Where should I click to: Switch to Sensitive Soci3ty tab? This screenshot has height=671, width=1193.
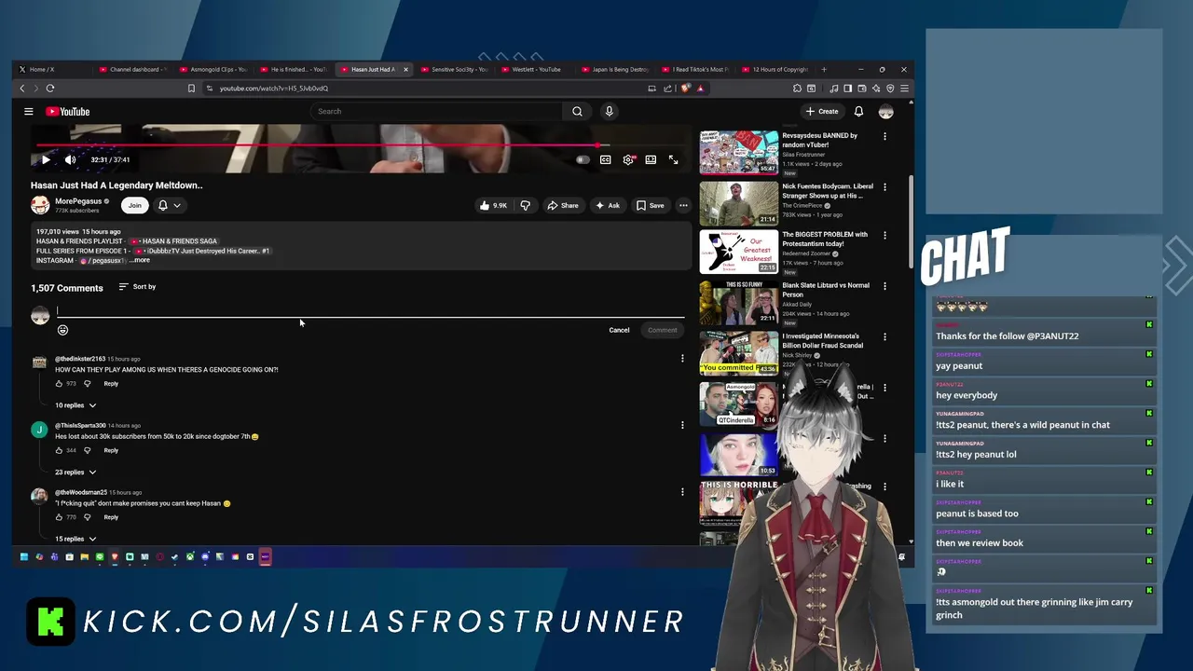click(455, 70)
